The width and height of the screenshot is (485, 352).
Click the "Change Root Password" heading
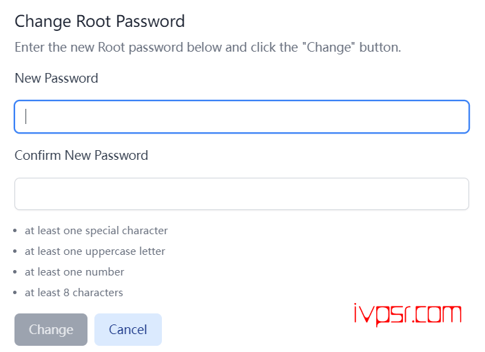pyautogui.click(x=100, y=21)
